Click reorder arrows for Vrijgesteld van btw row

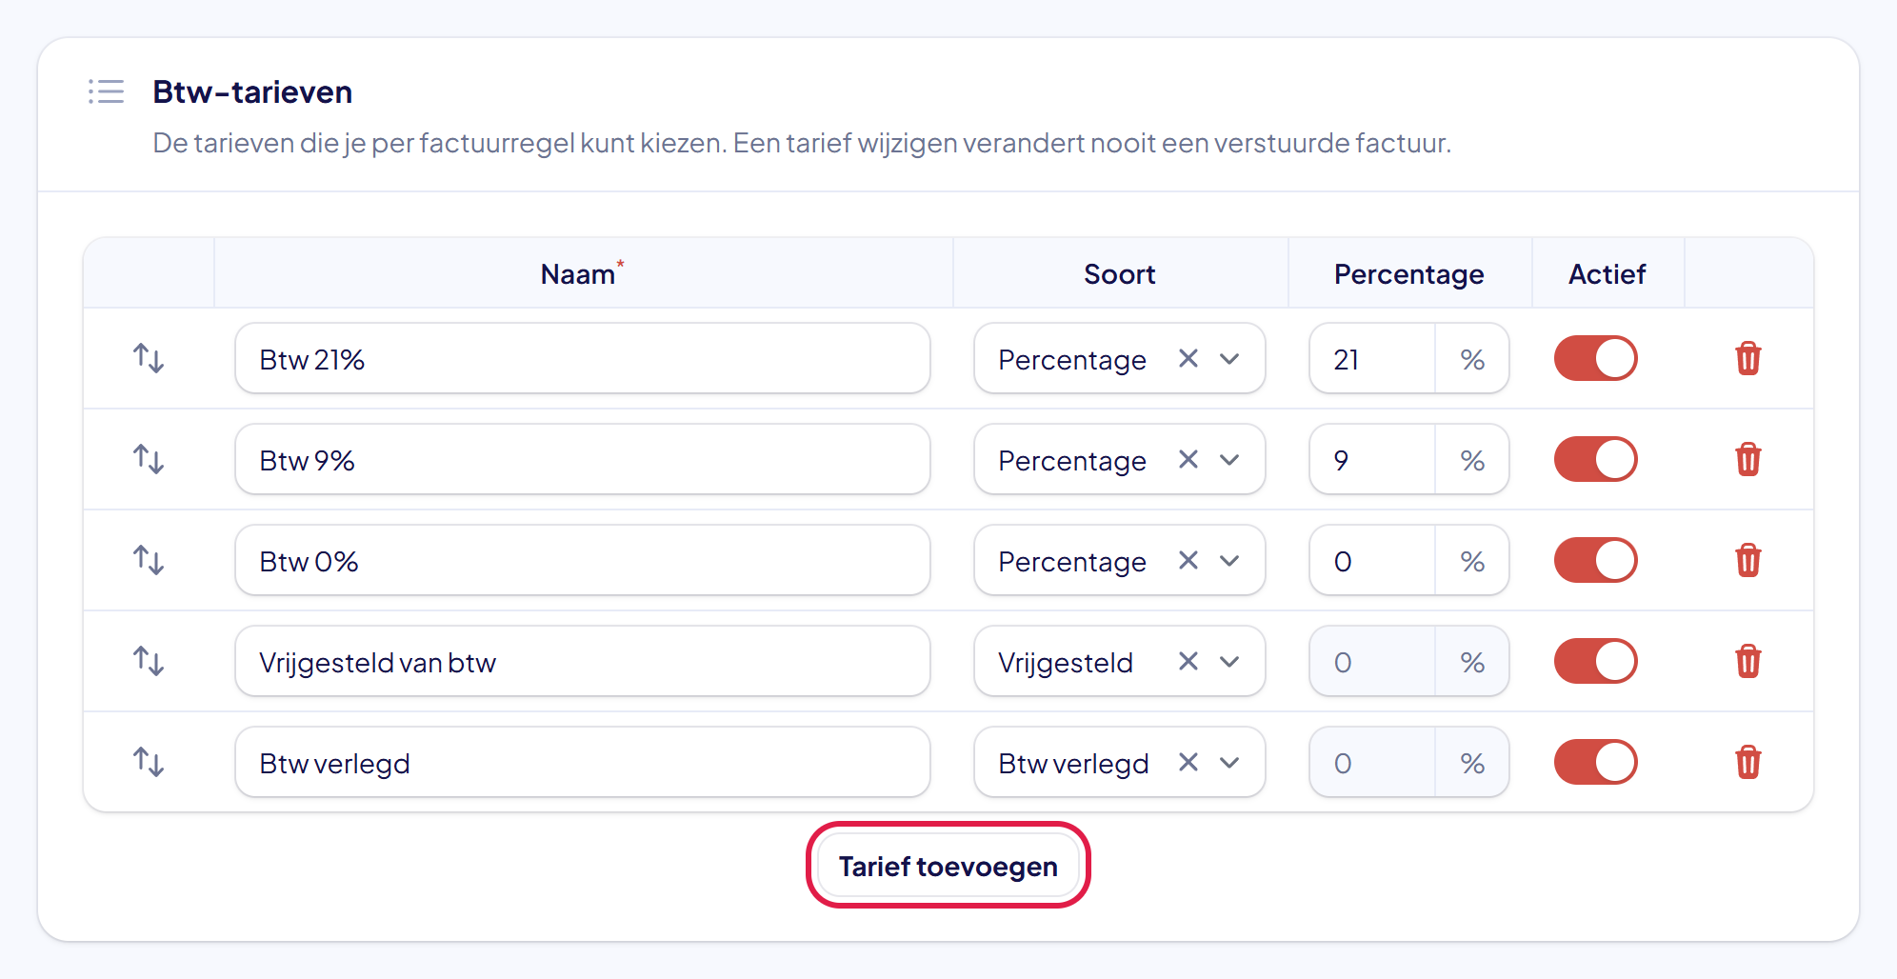(x=149, y=662)
